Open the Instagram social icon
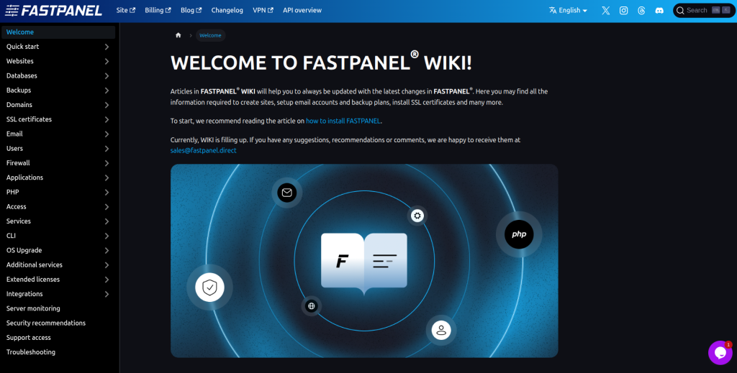The height and width of the screenshot is (373, 737). tap(624, 10)
